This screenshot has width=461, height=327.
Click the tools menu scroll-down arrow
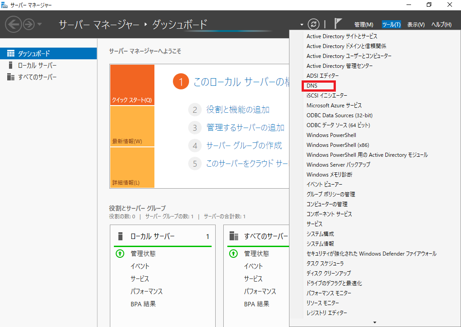[375, 323]
